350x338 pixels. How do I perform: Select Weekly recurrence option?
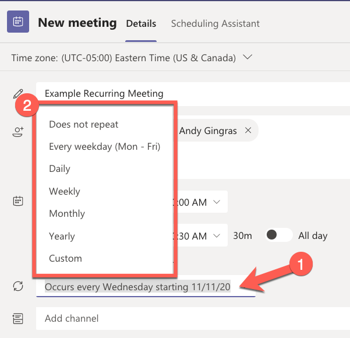click(x=65, y=192)
